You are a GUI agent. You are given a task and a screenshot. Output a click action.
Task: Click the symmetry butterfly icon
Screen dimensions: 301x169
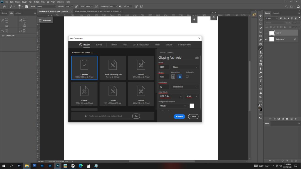(141, 6)
